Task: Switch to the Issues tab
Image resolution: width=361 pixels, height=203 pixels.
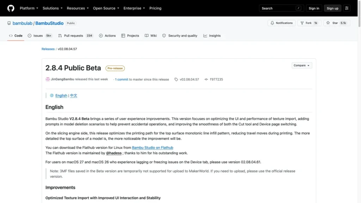Action: tap(39, 36)
